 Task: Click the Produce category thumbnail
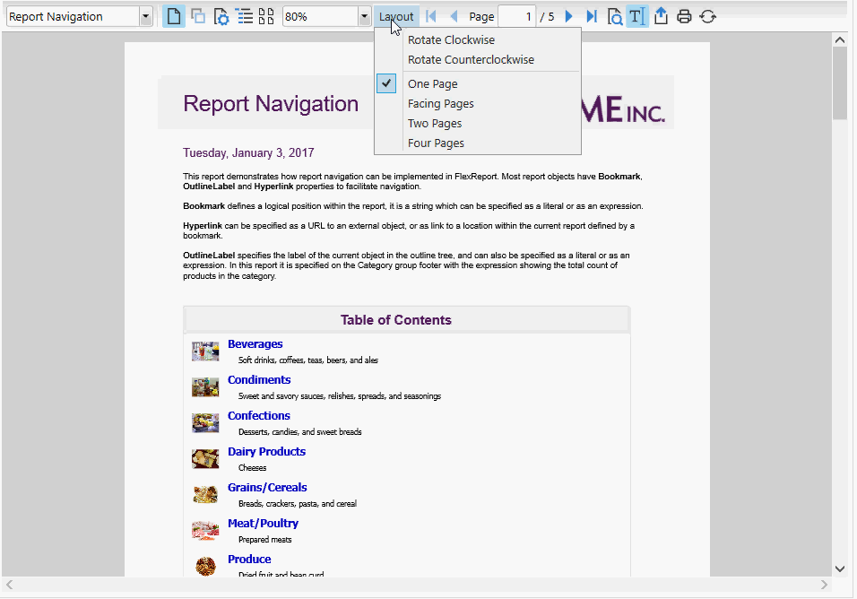[205, 566]
